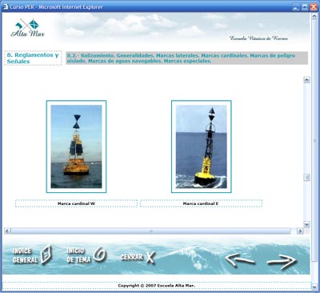Image resolution: width=320 pixels, height=293 pixels.
Task: Advance to next page with right arrow
Action: click(282, 261)
